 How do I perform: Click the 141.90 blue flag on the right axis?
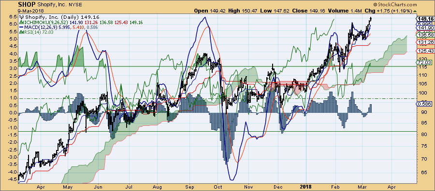tap(425, 28)
